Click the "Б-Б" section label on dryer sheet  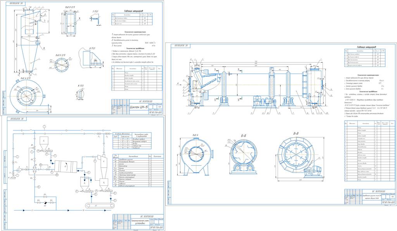click(243, 136)
